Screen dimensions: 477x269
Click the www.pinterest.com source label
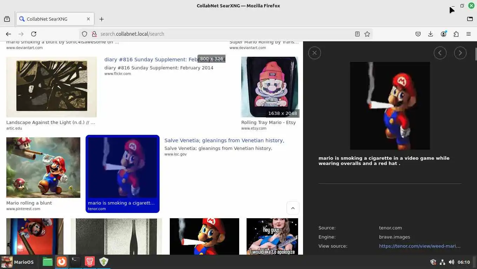tap(23, 209)
